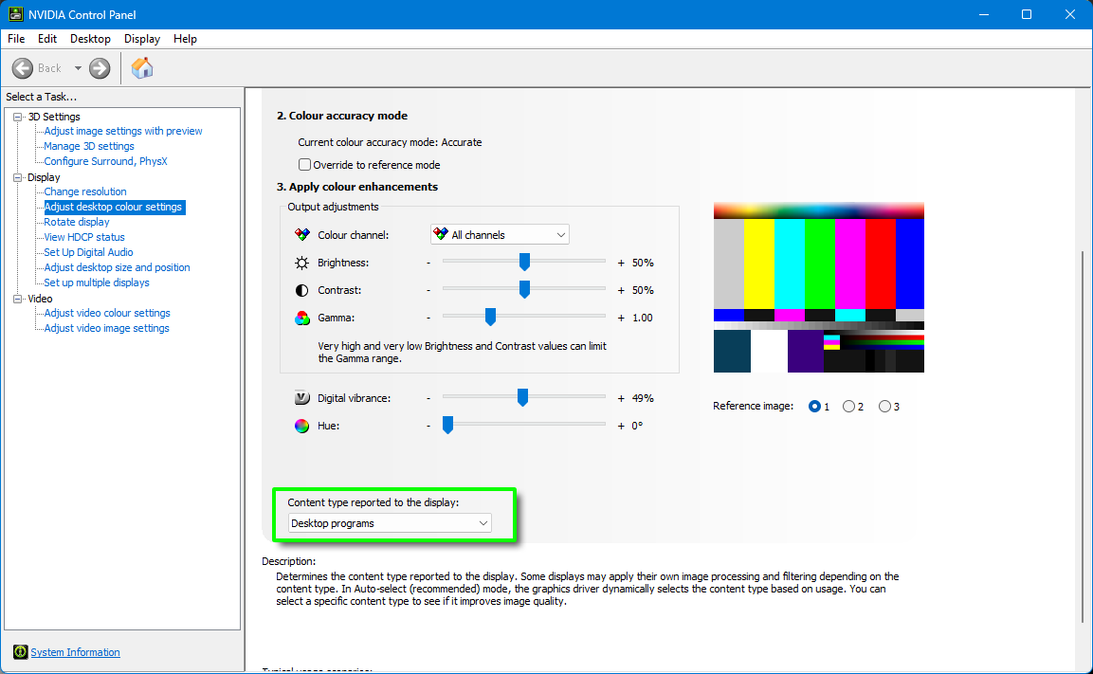Open Set up multiple displays
This screenshot has width=1093, height=674.
pyautogui.click(x=97, y=283)
